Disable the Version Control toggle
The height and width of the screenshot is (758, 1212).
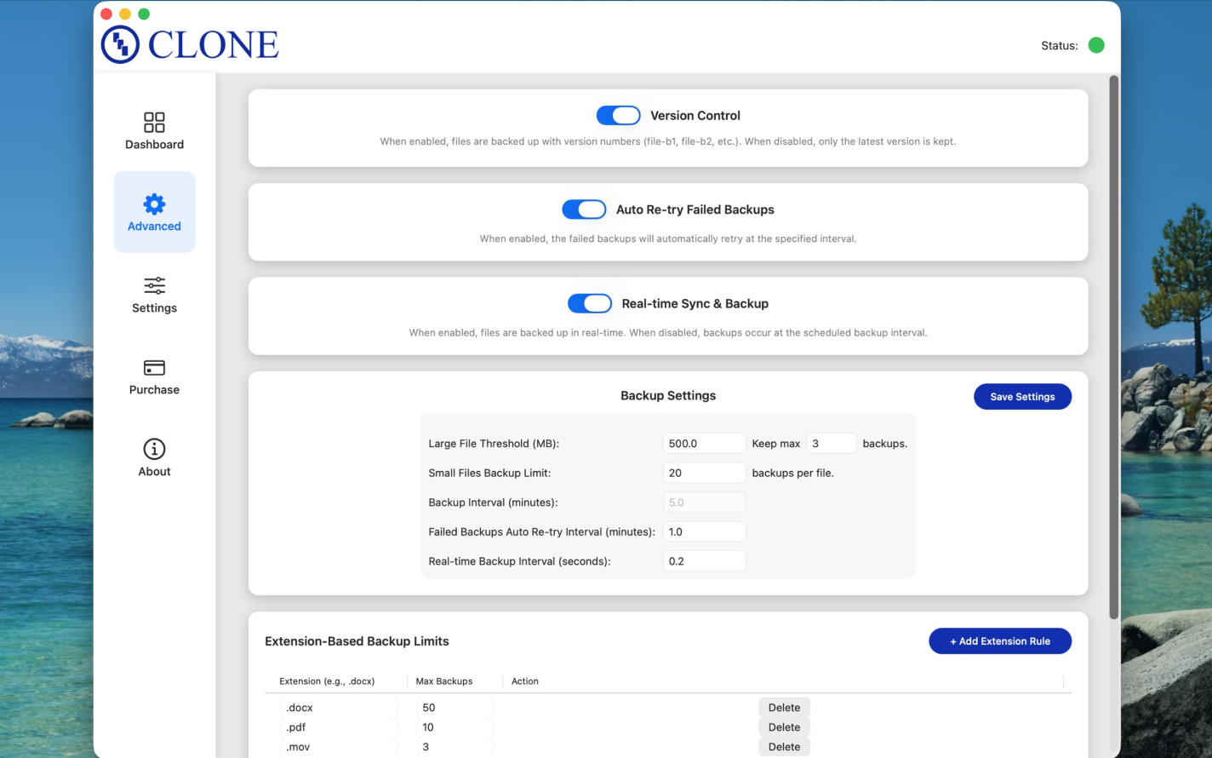[618, 115]
